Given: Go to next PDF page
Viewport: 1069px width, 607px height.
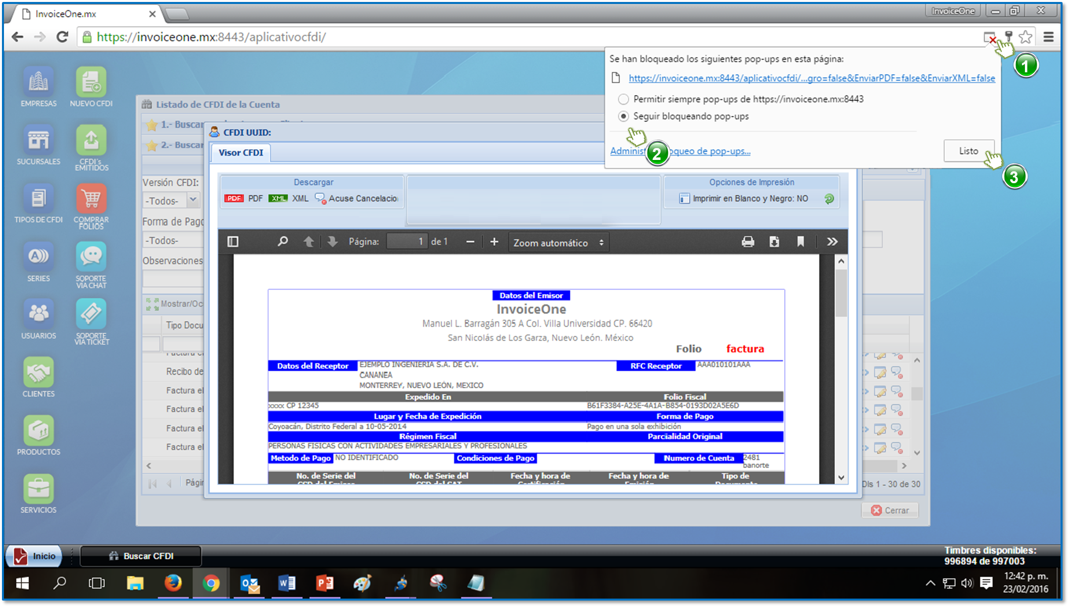Looking at the screenshot, I should coord(332,242).
